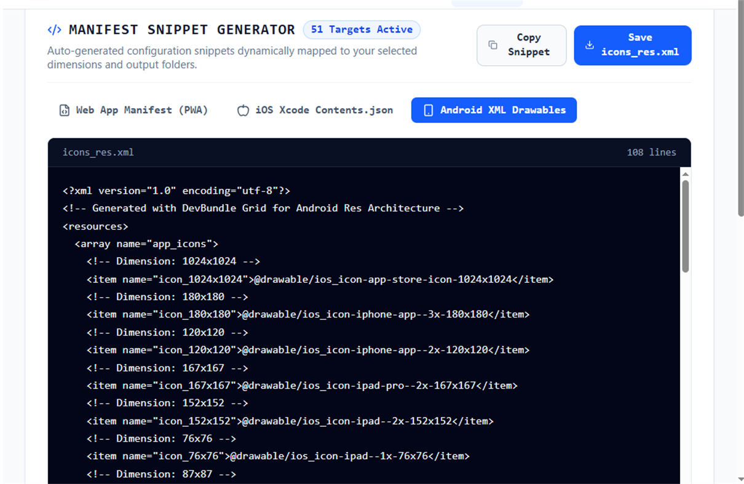Viewport: 744px width, 484px height.
Task: Click the icons_res.xml filename in code header
Action: coord(98,153)
